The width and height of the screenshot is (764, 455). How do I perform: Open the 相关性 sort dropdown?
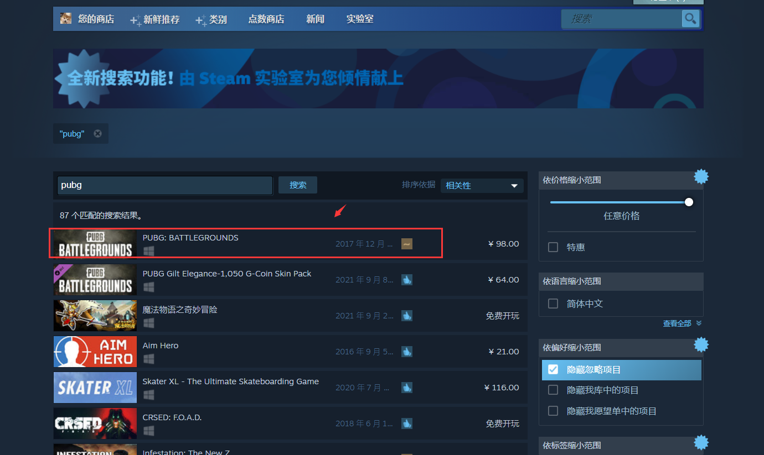tap(482, 185)
